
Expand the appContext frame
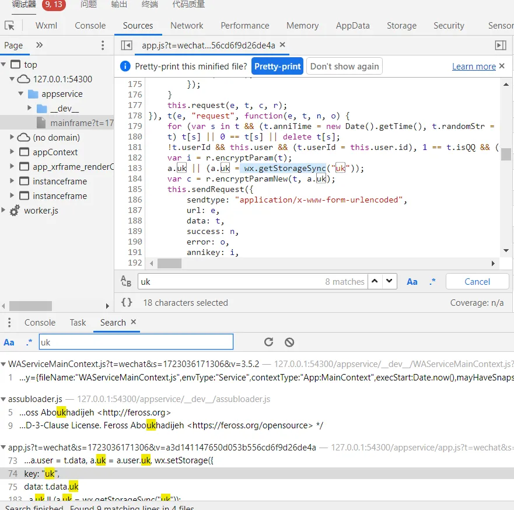[12, 152]
